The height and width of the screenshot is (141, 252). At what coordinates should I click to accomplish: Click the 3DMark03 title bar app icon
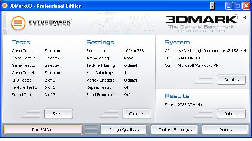(x=5, y=6)
